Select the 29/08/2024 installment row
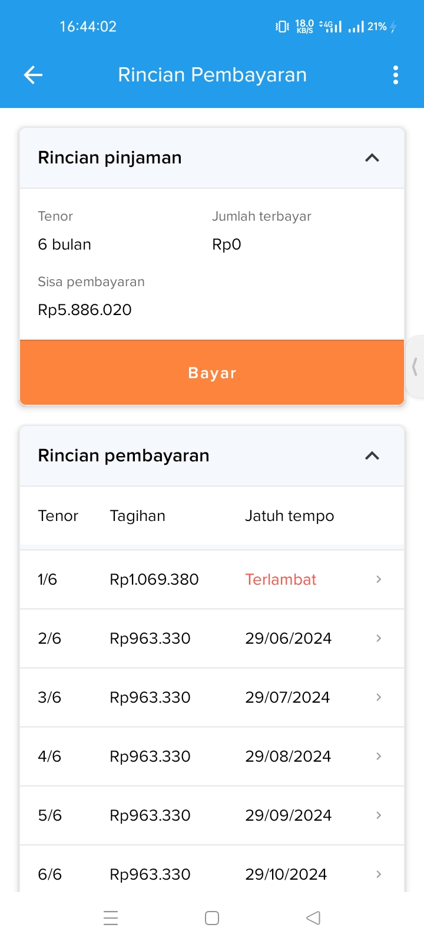424x944 pixels. pyautogui.click(x=288, y=756)
